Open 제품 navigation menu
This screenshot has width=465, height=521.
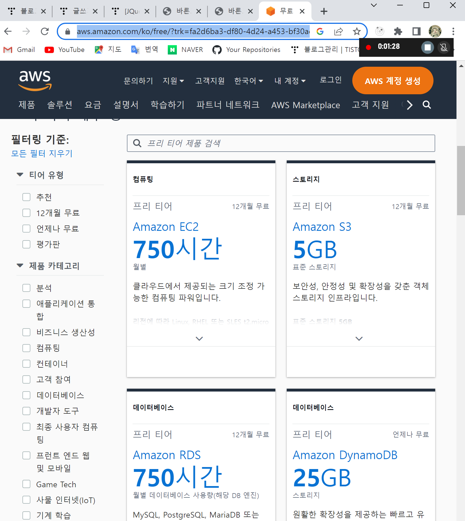tap(27, 105)
